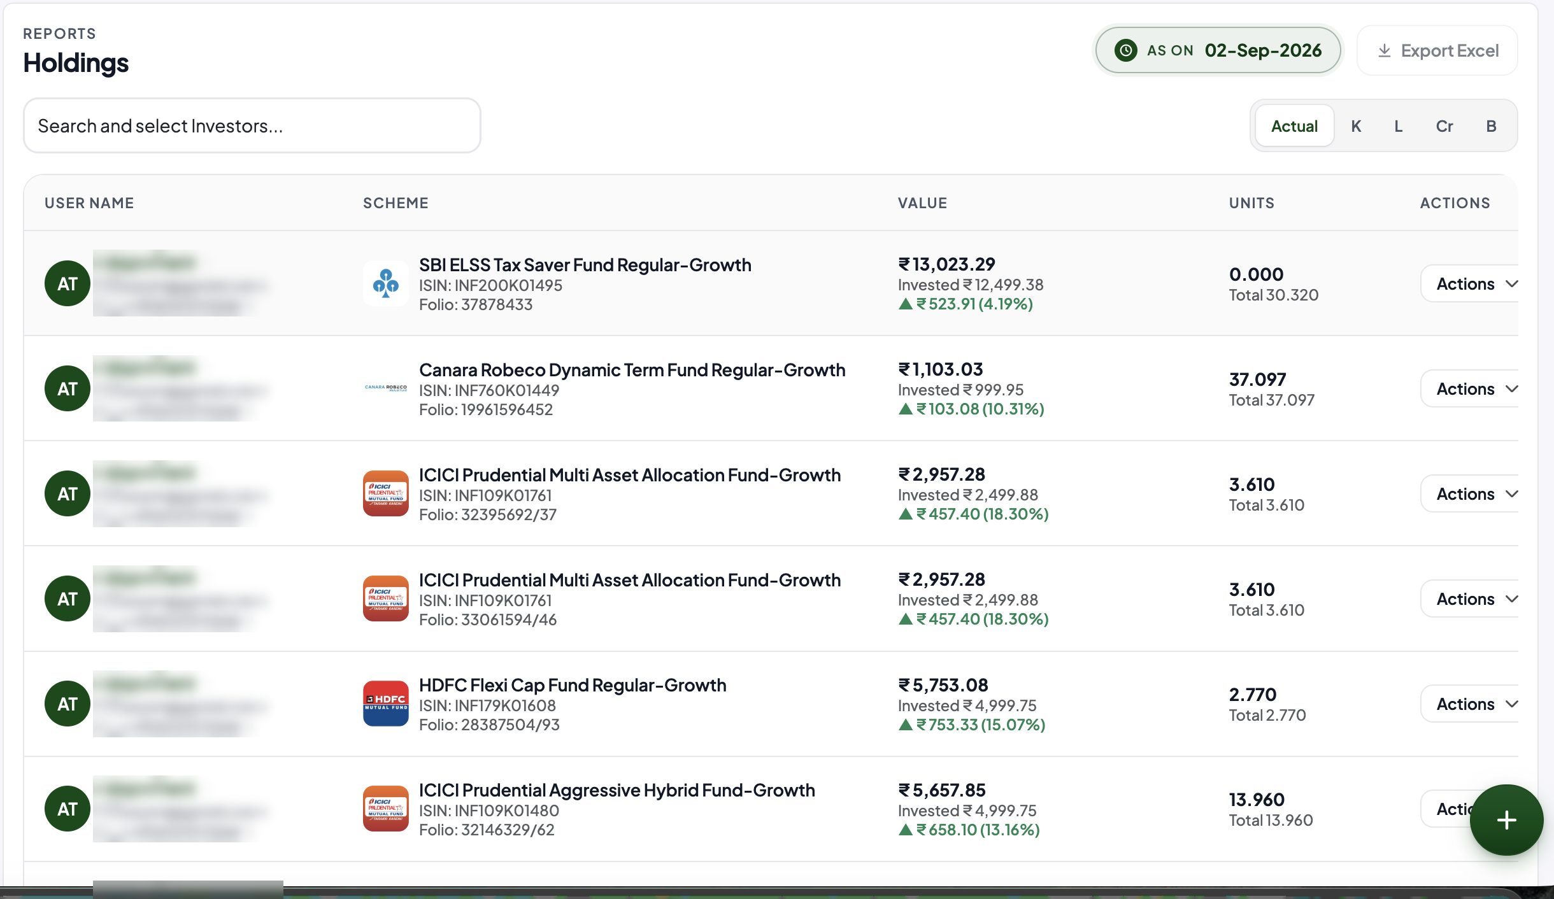Click the Search and select Investors field
This screenshot has width=1554, height=899.
pyautogui.click(x=252, y=125)
